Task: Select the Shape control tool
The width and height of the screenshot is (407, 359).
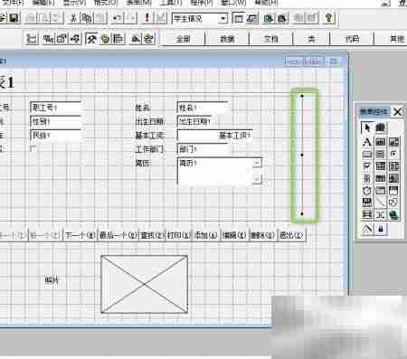Action: (x=393, y=203)
